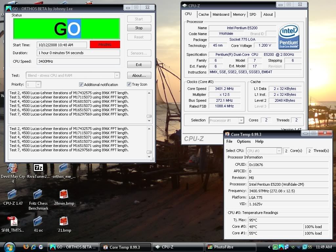
Task: Launch Firefox from the quick launch bar
Action: pos(26,247)
